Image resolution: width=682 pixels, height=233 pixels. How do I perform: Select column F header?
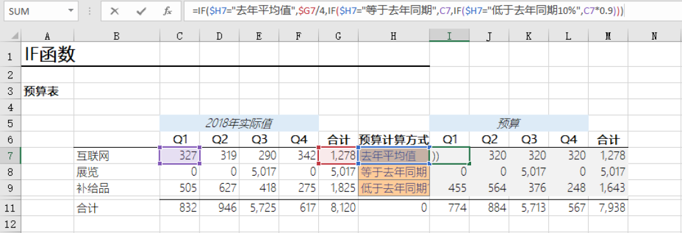pyautogui.click(x=298, y=36)
